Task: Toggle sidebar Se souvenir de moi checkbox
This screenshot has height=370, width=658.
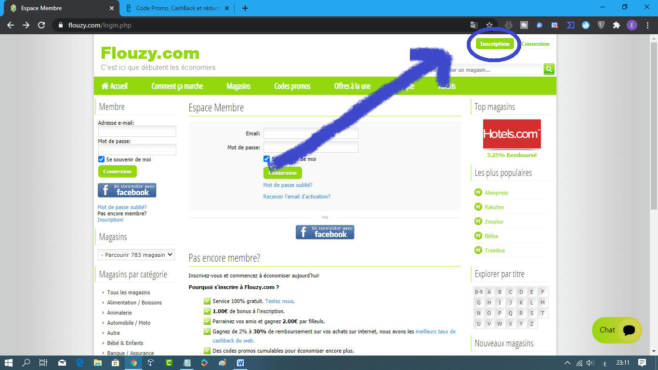Action: point(101,159)
